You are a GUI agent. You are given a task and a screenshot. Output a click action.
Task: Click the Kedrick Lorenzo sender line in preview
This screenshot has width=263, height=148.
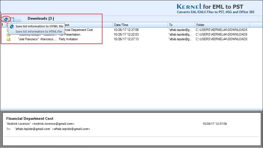click(41, 124)
